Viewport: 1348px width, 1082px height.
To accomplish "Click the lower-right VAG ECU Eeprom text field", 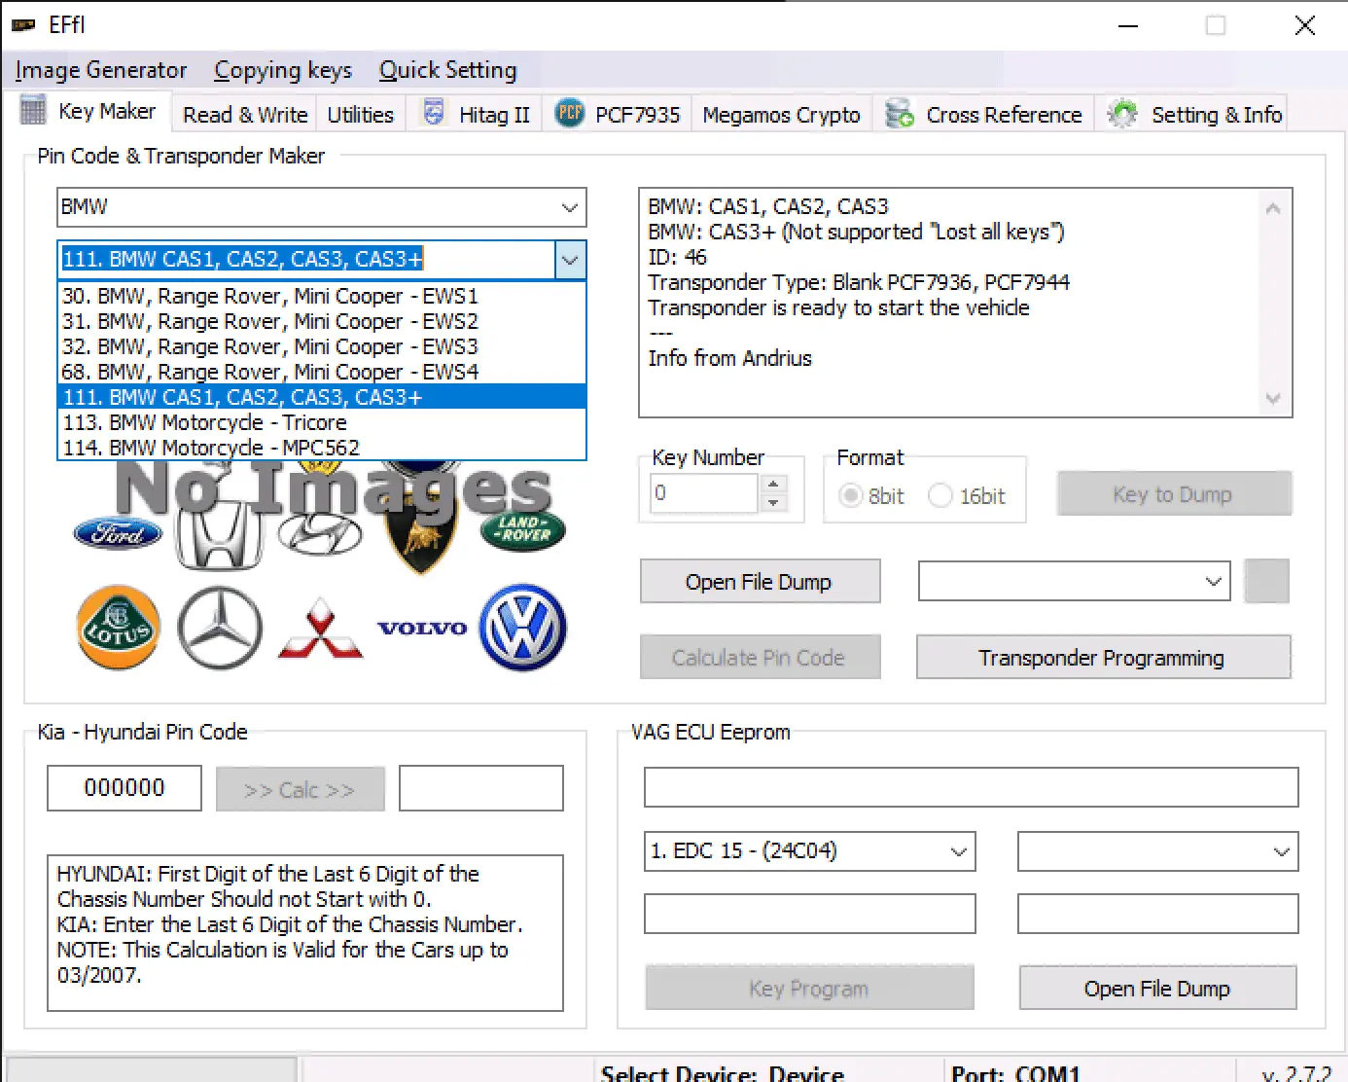I will (1157, 914).
